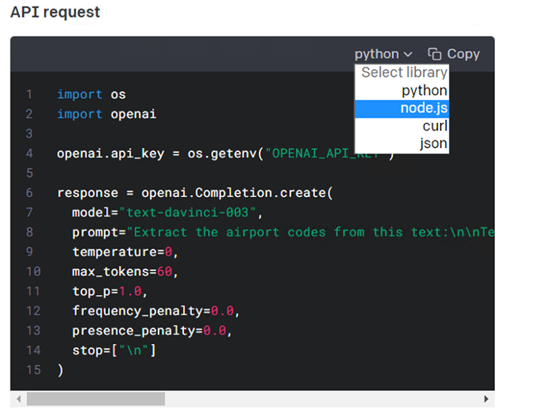This screenshot has width=550, height=419.
Task: Click the frequency_penalty value 0.0
Action: [222, 311]
